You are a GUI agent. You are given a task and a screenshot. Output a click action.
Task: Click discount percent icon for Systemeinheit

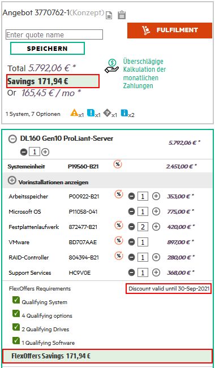pos(118,164)
